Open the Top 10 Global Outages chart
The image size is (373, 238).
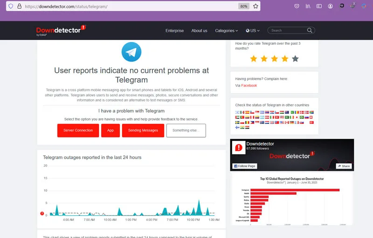(x=292, y=199)
